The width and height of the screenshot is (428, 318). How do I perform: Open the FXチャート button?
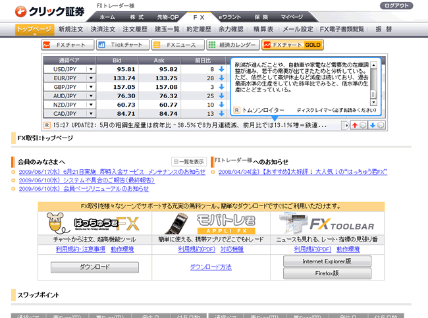(x=68, y=45)
